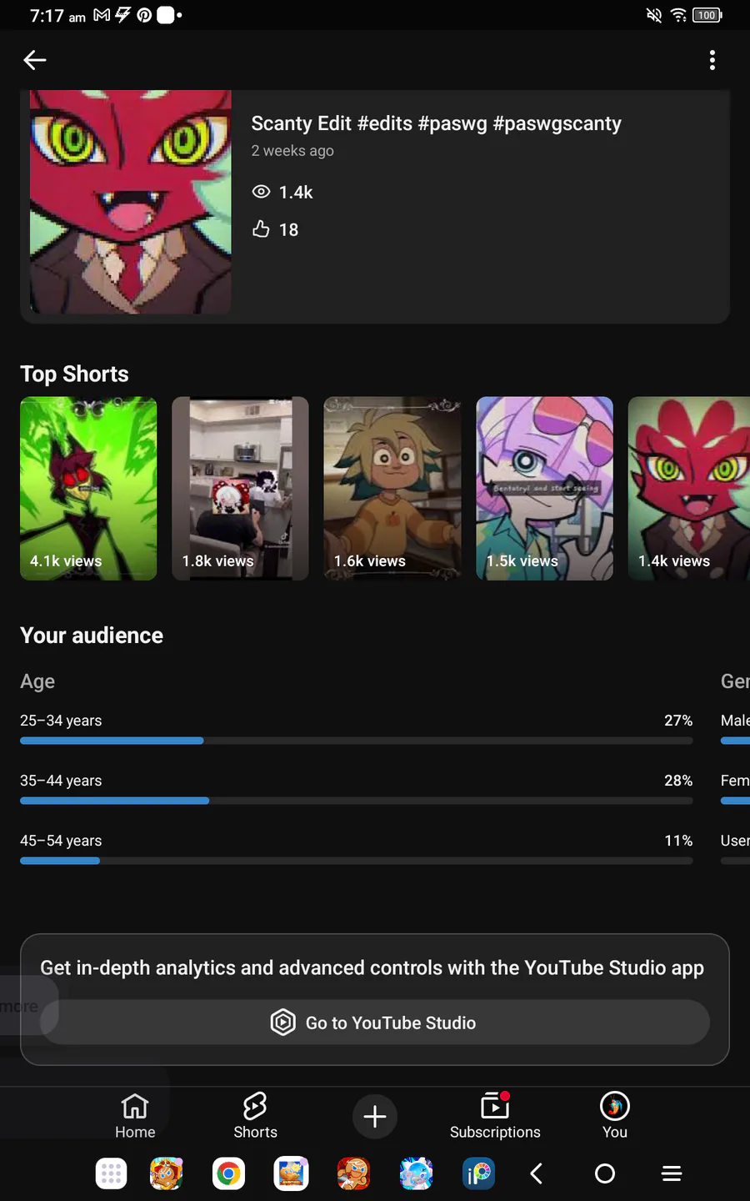750x1201 pixels.
Task: Open the You profile tab
Action: click(615, 1116)
